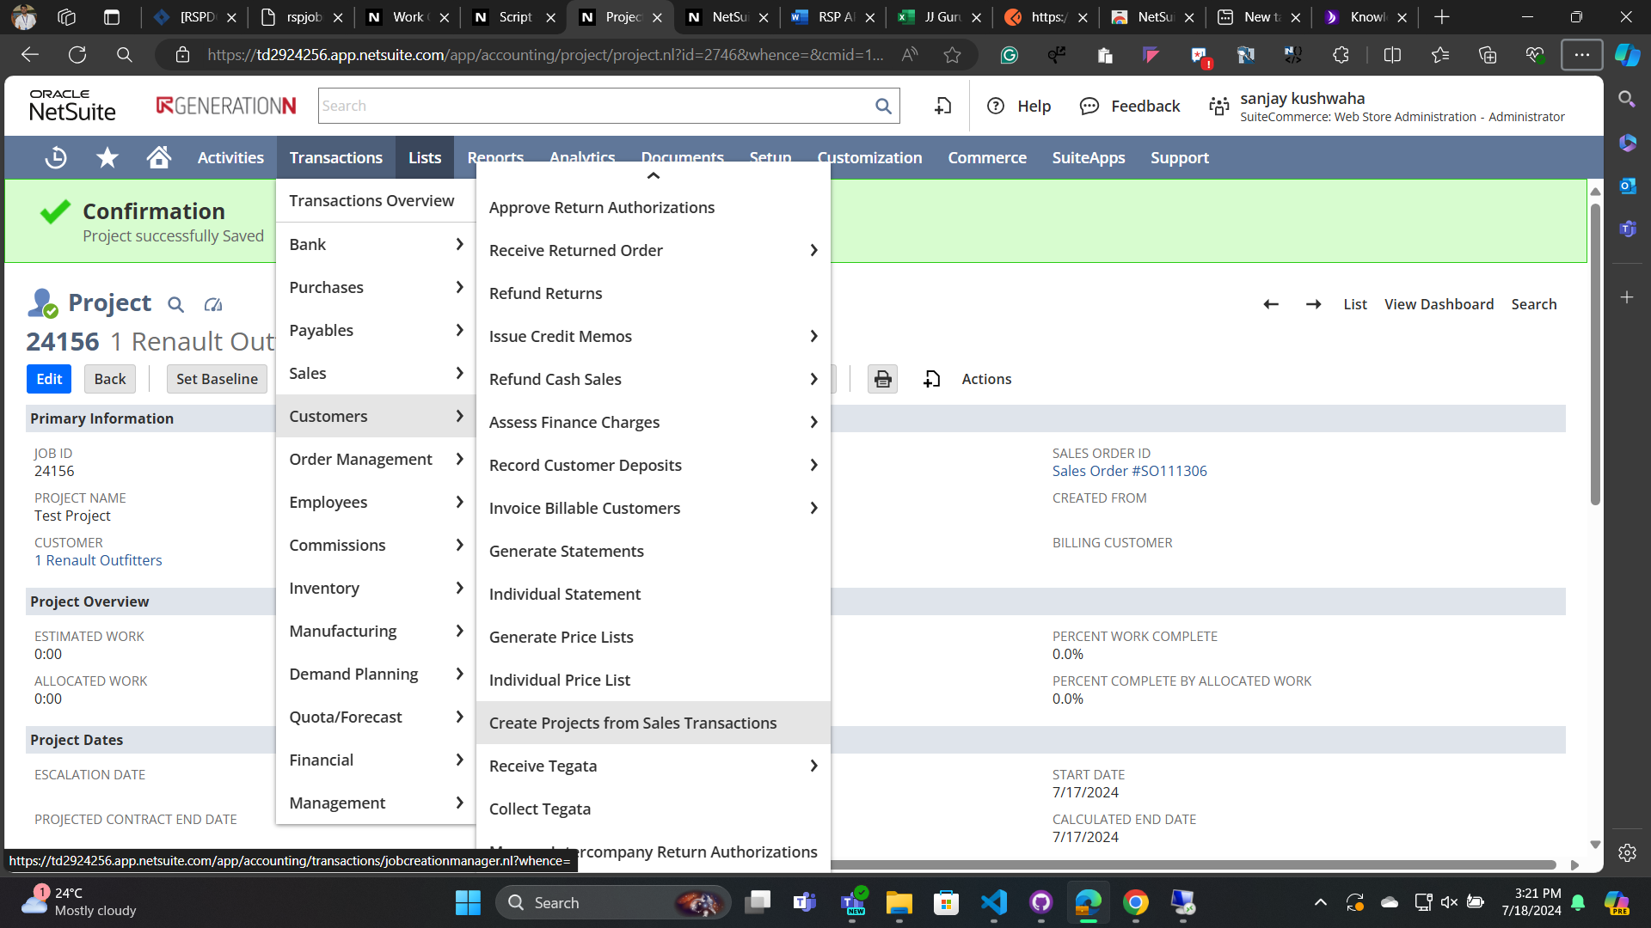This screenshot has width=1651, height=928.
Task: Click the print icon button
Action: pyautogui.click(x=882, y=379)
